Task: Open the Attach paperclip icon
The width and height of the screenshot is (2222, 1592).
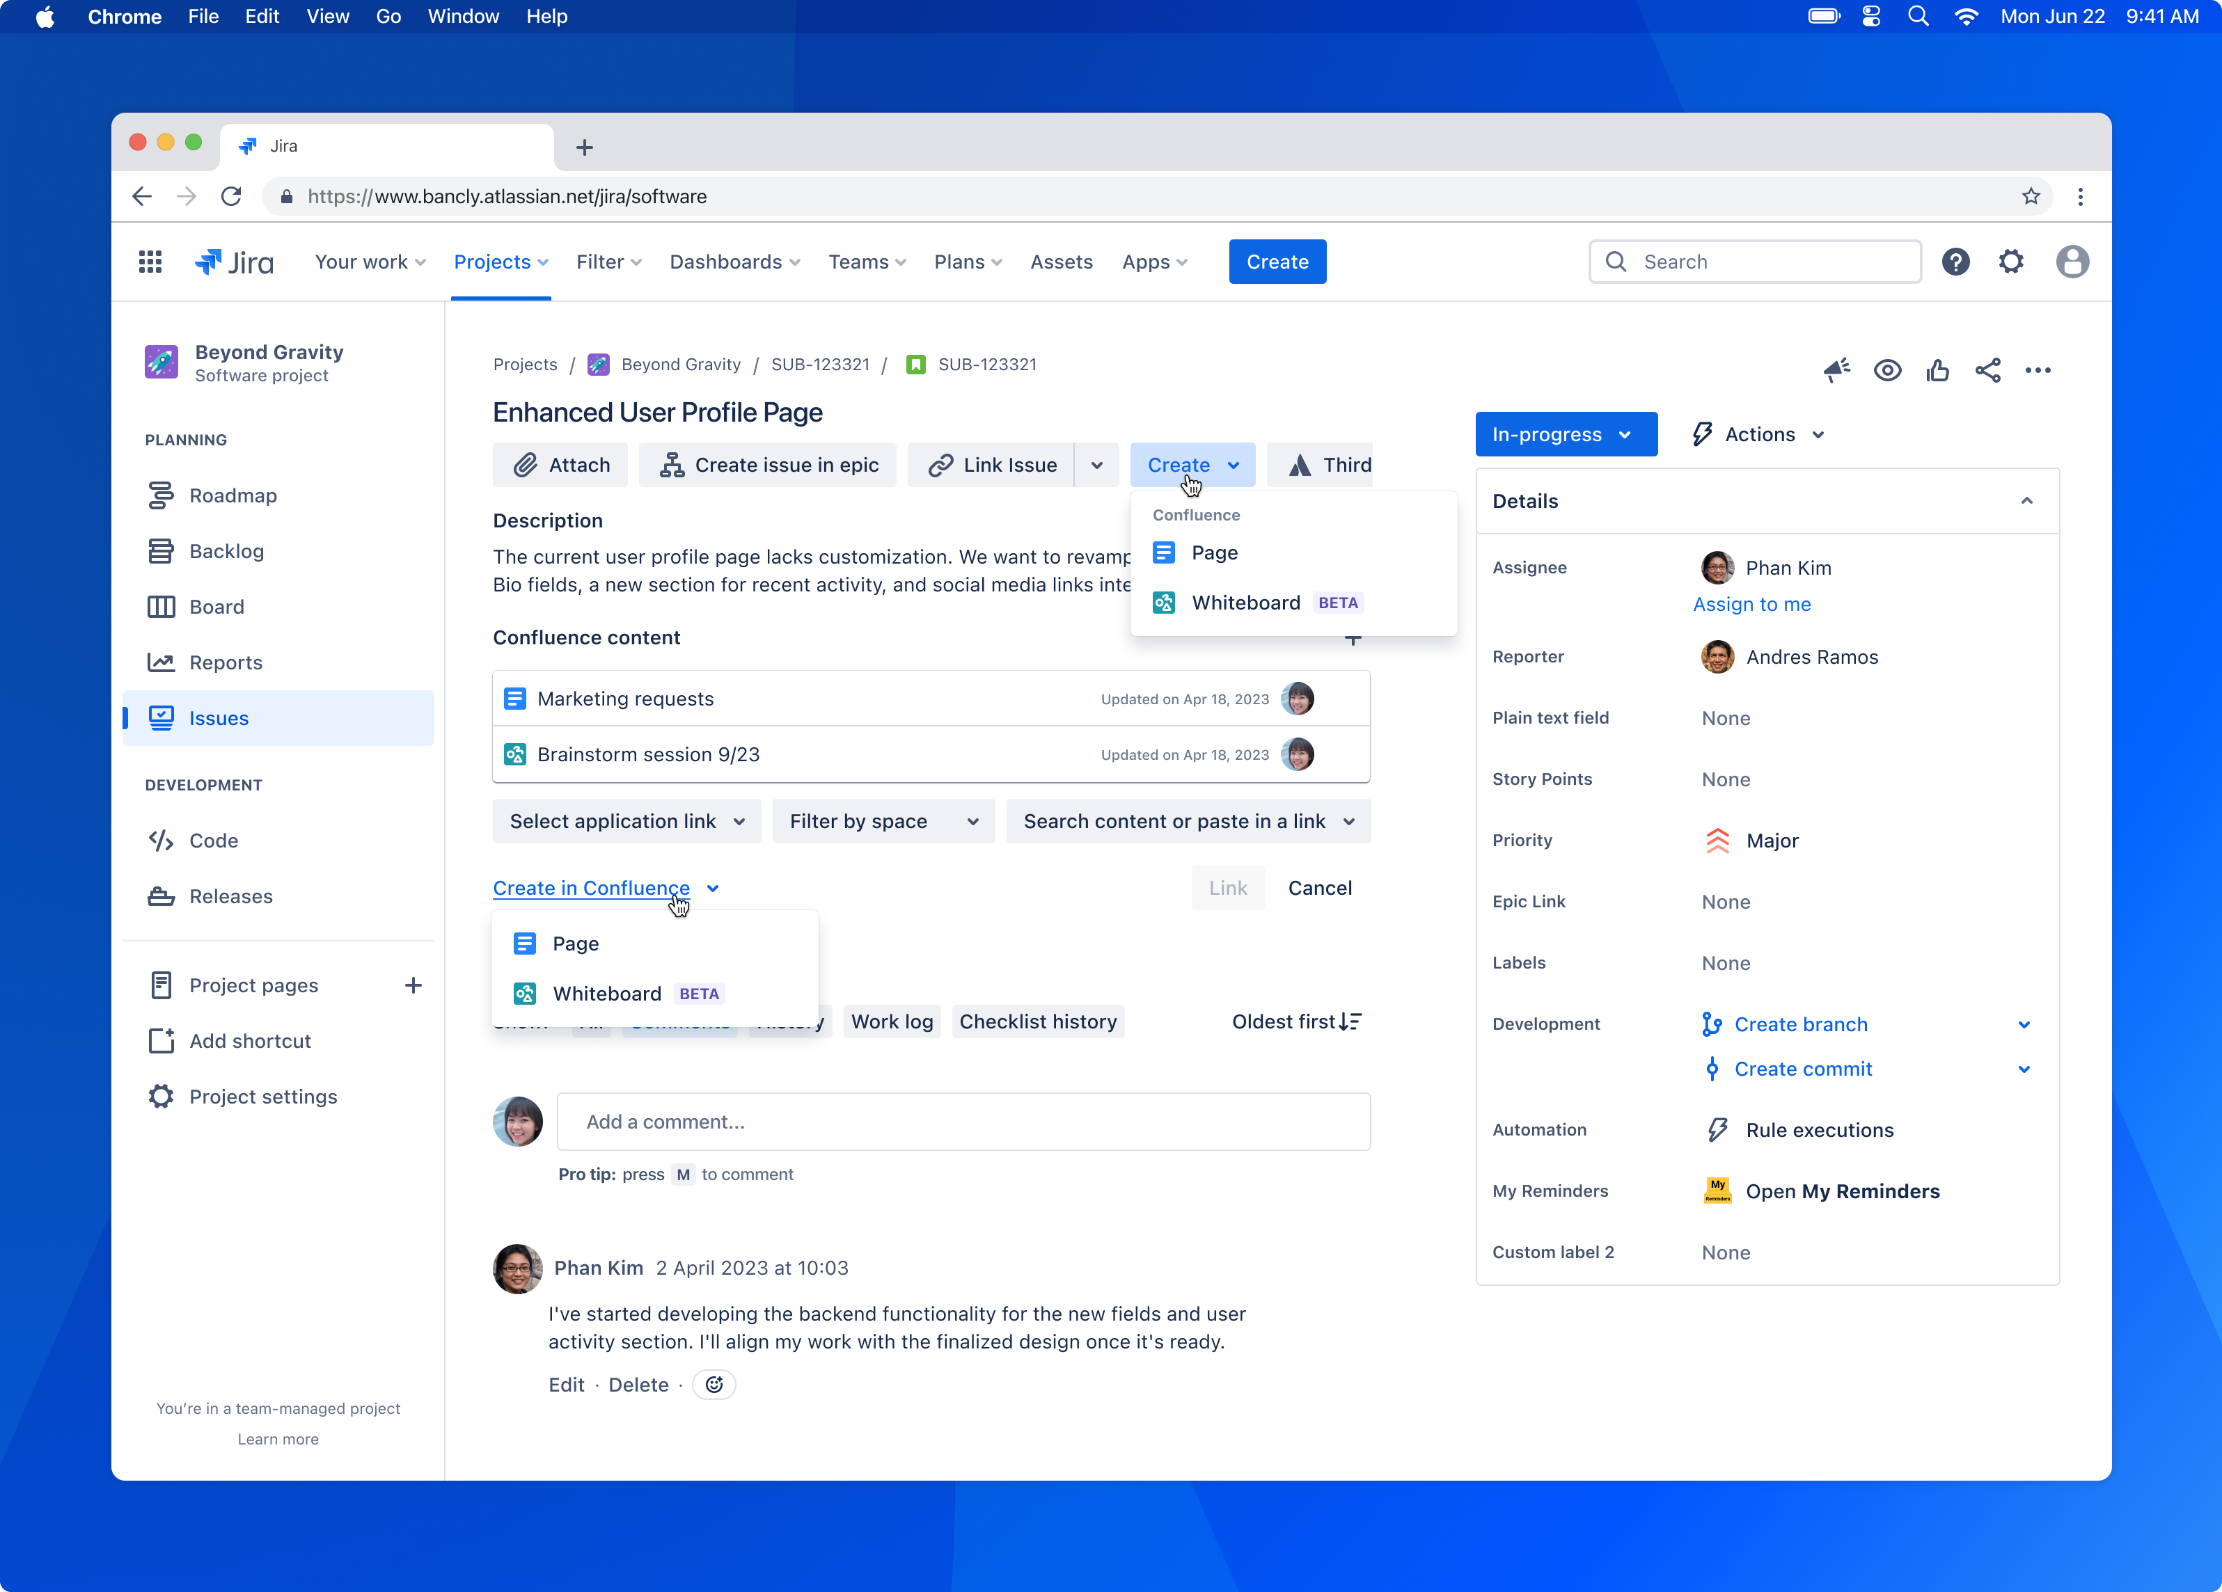Action: tap(526, 465)
